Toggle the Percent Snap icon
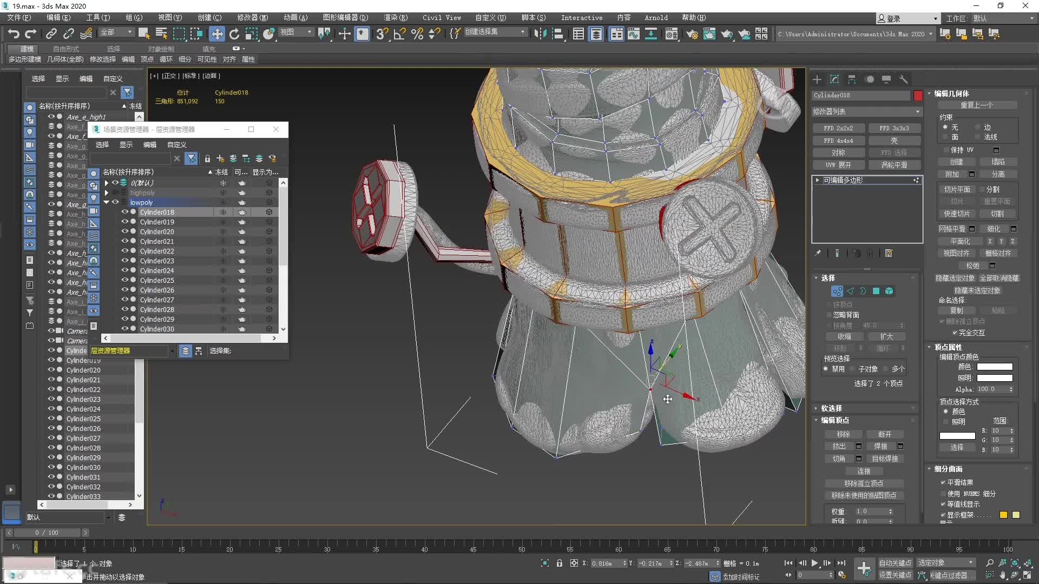The height and width of the screenshot is (584, 1039). [417, 34]
